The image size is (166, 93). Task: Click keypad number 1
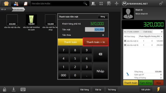pyautogui.click(x=63, y=67)
